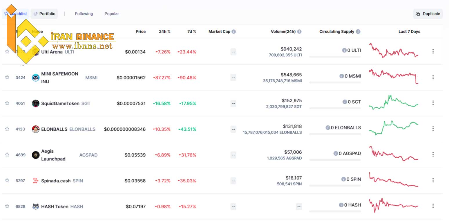Click the Duplicate button
The image size is (449, 223).
point(428,14)
